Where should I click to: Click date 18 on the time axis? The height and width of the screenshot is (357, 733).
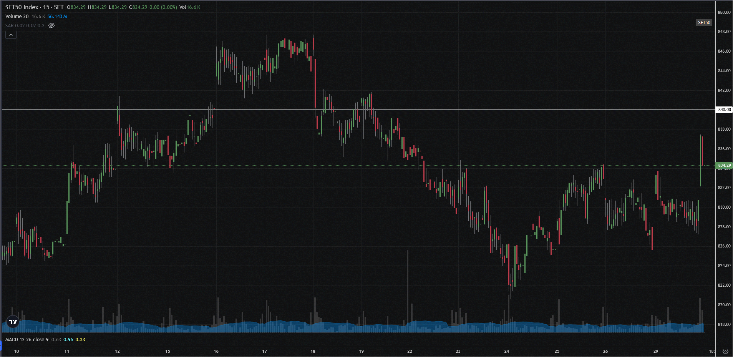[313, 351]
